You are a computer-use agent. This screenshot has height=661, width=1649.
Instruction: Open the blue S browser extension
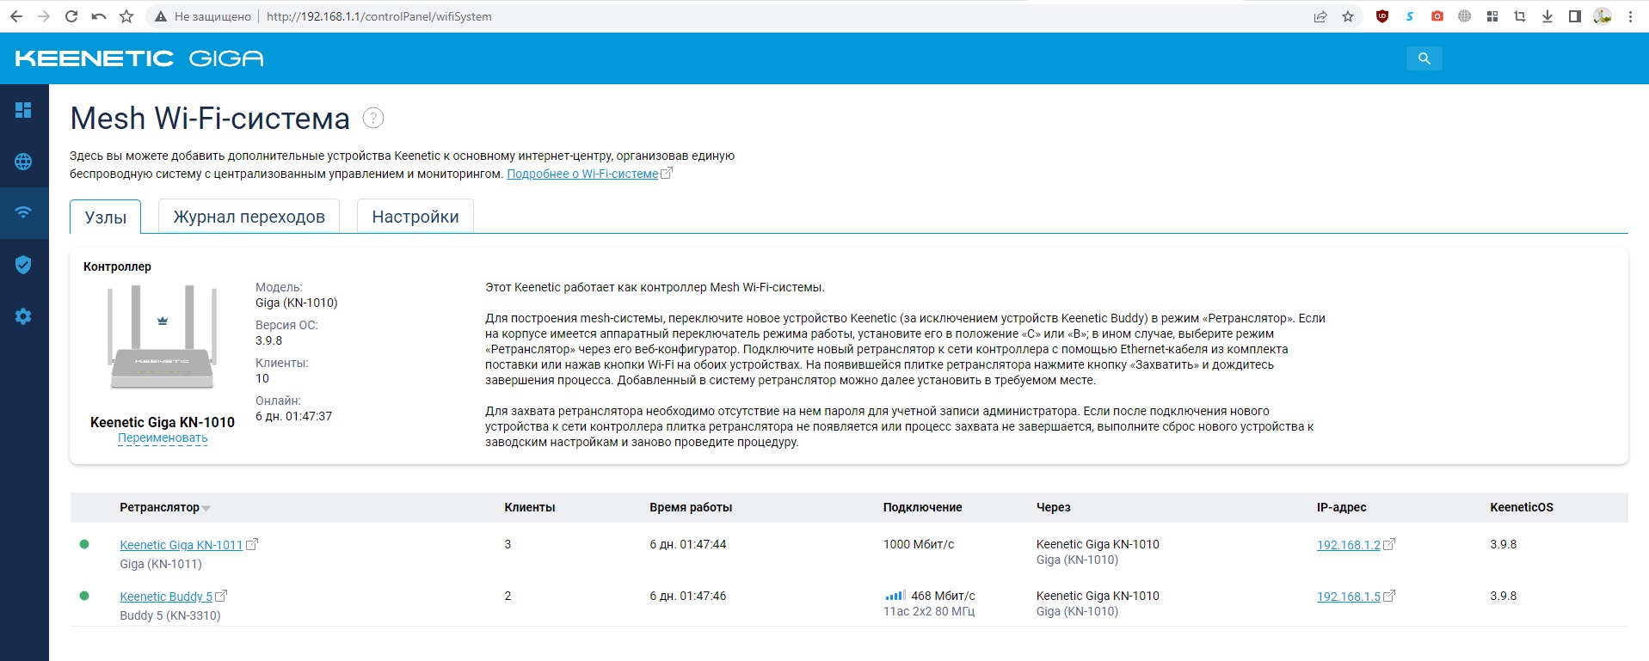(1410, 16)
